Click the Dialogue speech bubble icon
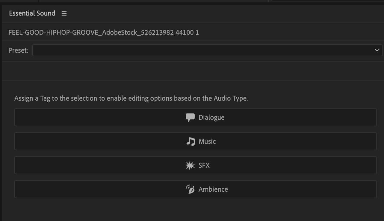This screenshot has width=384, height=221. (190, 117)
